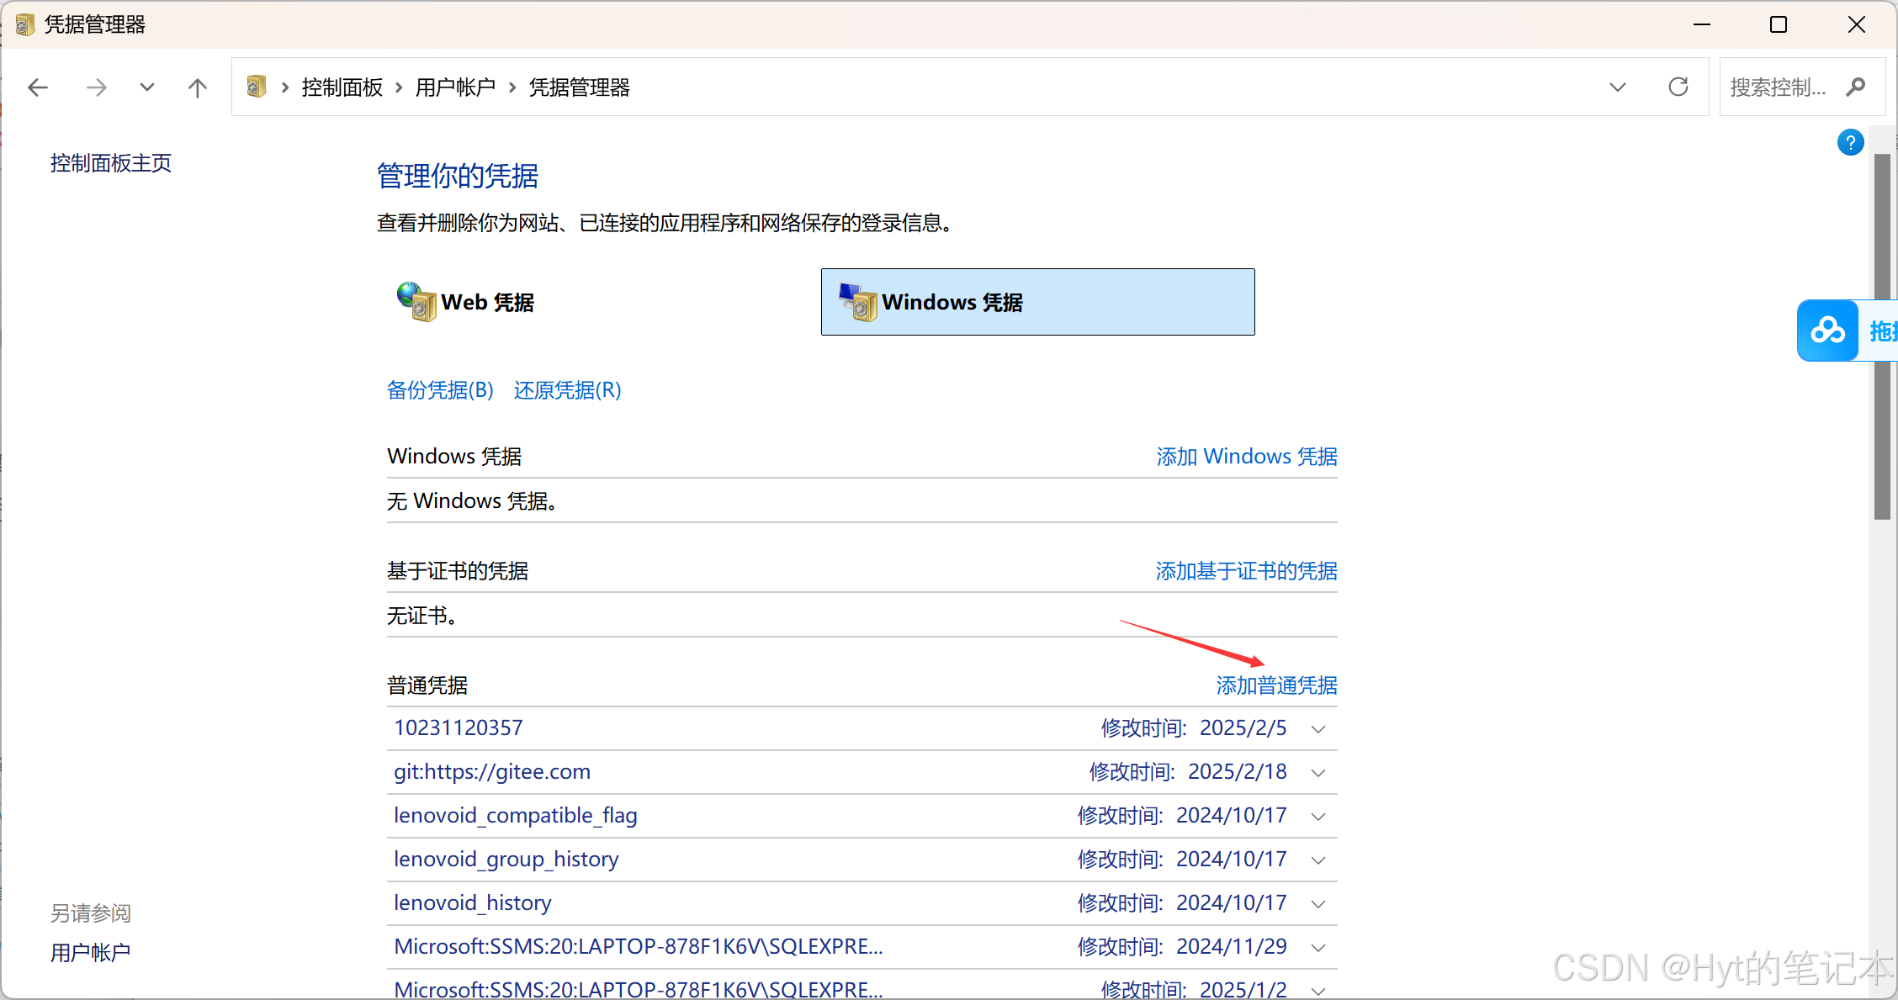
Task: Expand the lenovoid_history credential chevron
Action: point(1318,904)
